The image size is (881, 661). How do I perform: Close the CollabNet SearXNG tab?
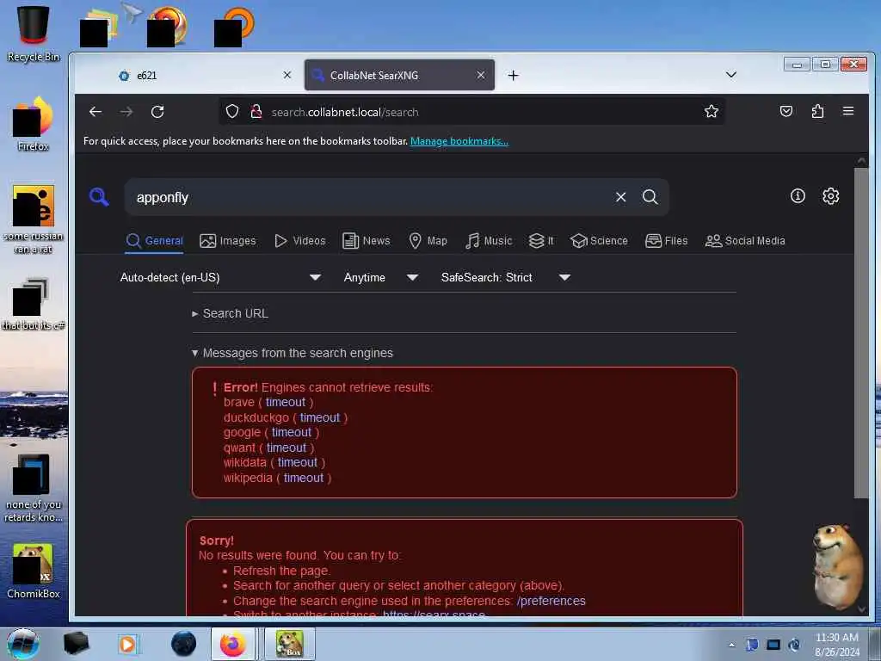click(x=481, y=75)
